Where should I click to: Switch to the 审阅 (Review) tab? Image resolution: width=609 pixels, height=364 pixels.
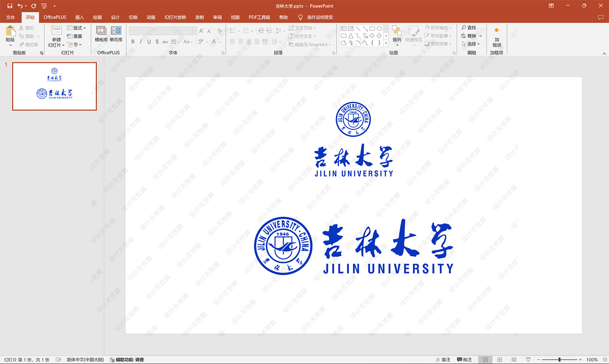tap(218, 17)
